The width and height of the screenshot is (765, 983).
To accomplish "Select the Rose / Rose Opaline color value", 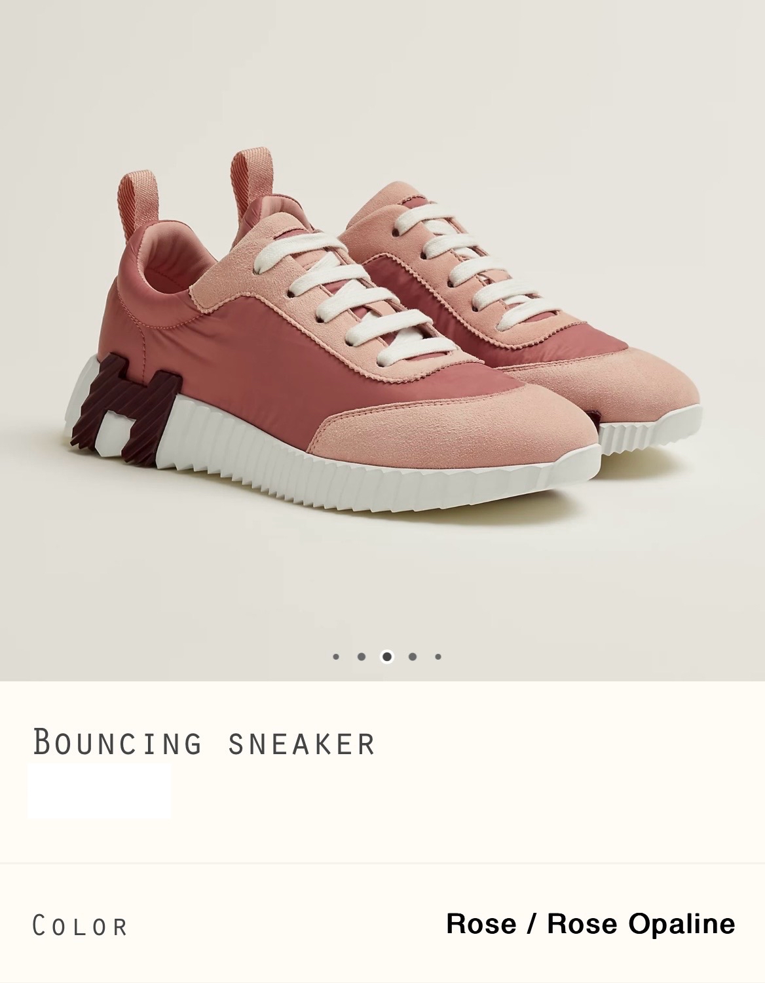I will pyautogui.click(x=590, y=923).
